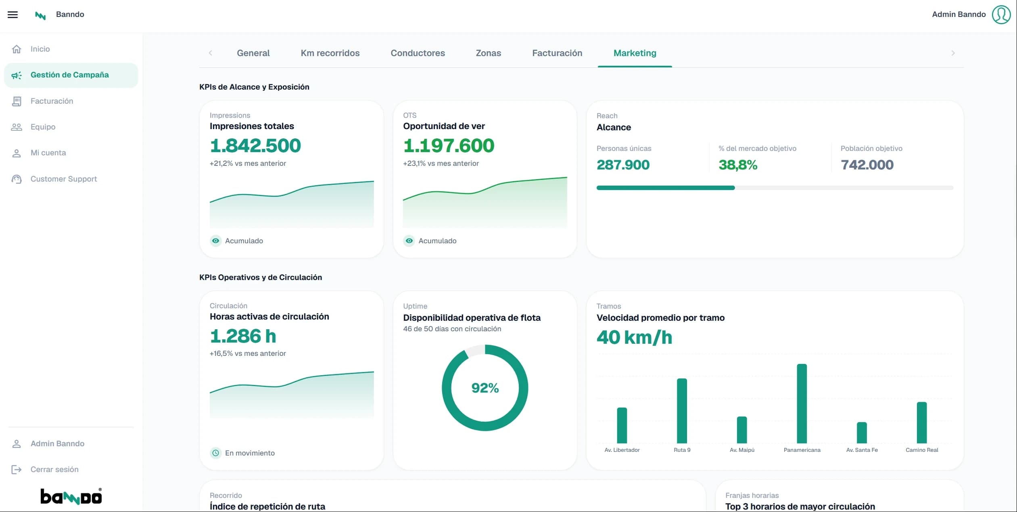This screenshot has width=1017, height=512.
Task: Click the Alcance reach progress bar
Action: pos(775,188)
